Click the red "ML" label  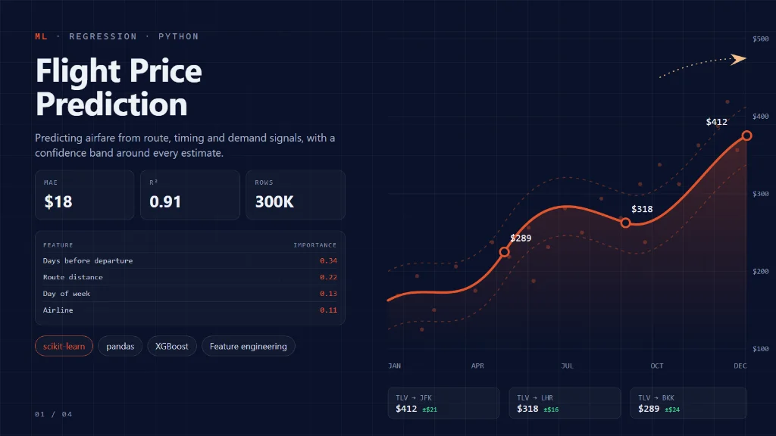pyautogui.click(x=41, y=36)
